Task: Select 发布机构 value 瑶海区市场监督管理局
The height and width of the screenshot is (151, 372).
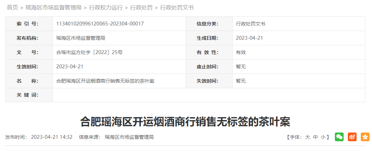Action: (x=81, y=38)
